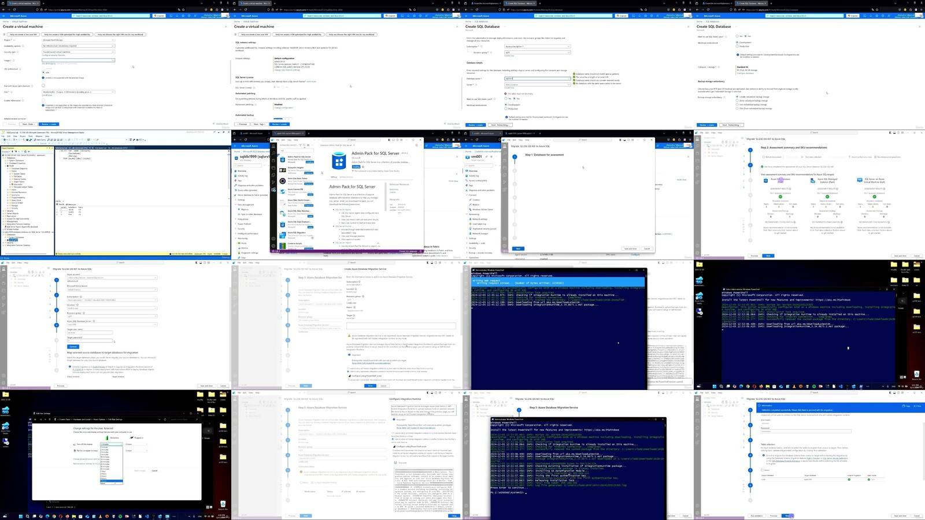Viewport: 925px width, 520px height.
Task: Click Cloud Shell icon in Create a virtual machine basics header
Action: [x=171, y=16]
